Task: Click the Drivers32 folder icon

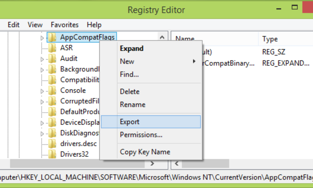Action: pyautogui.click(x=52, y=154)
